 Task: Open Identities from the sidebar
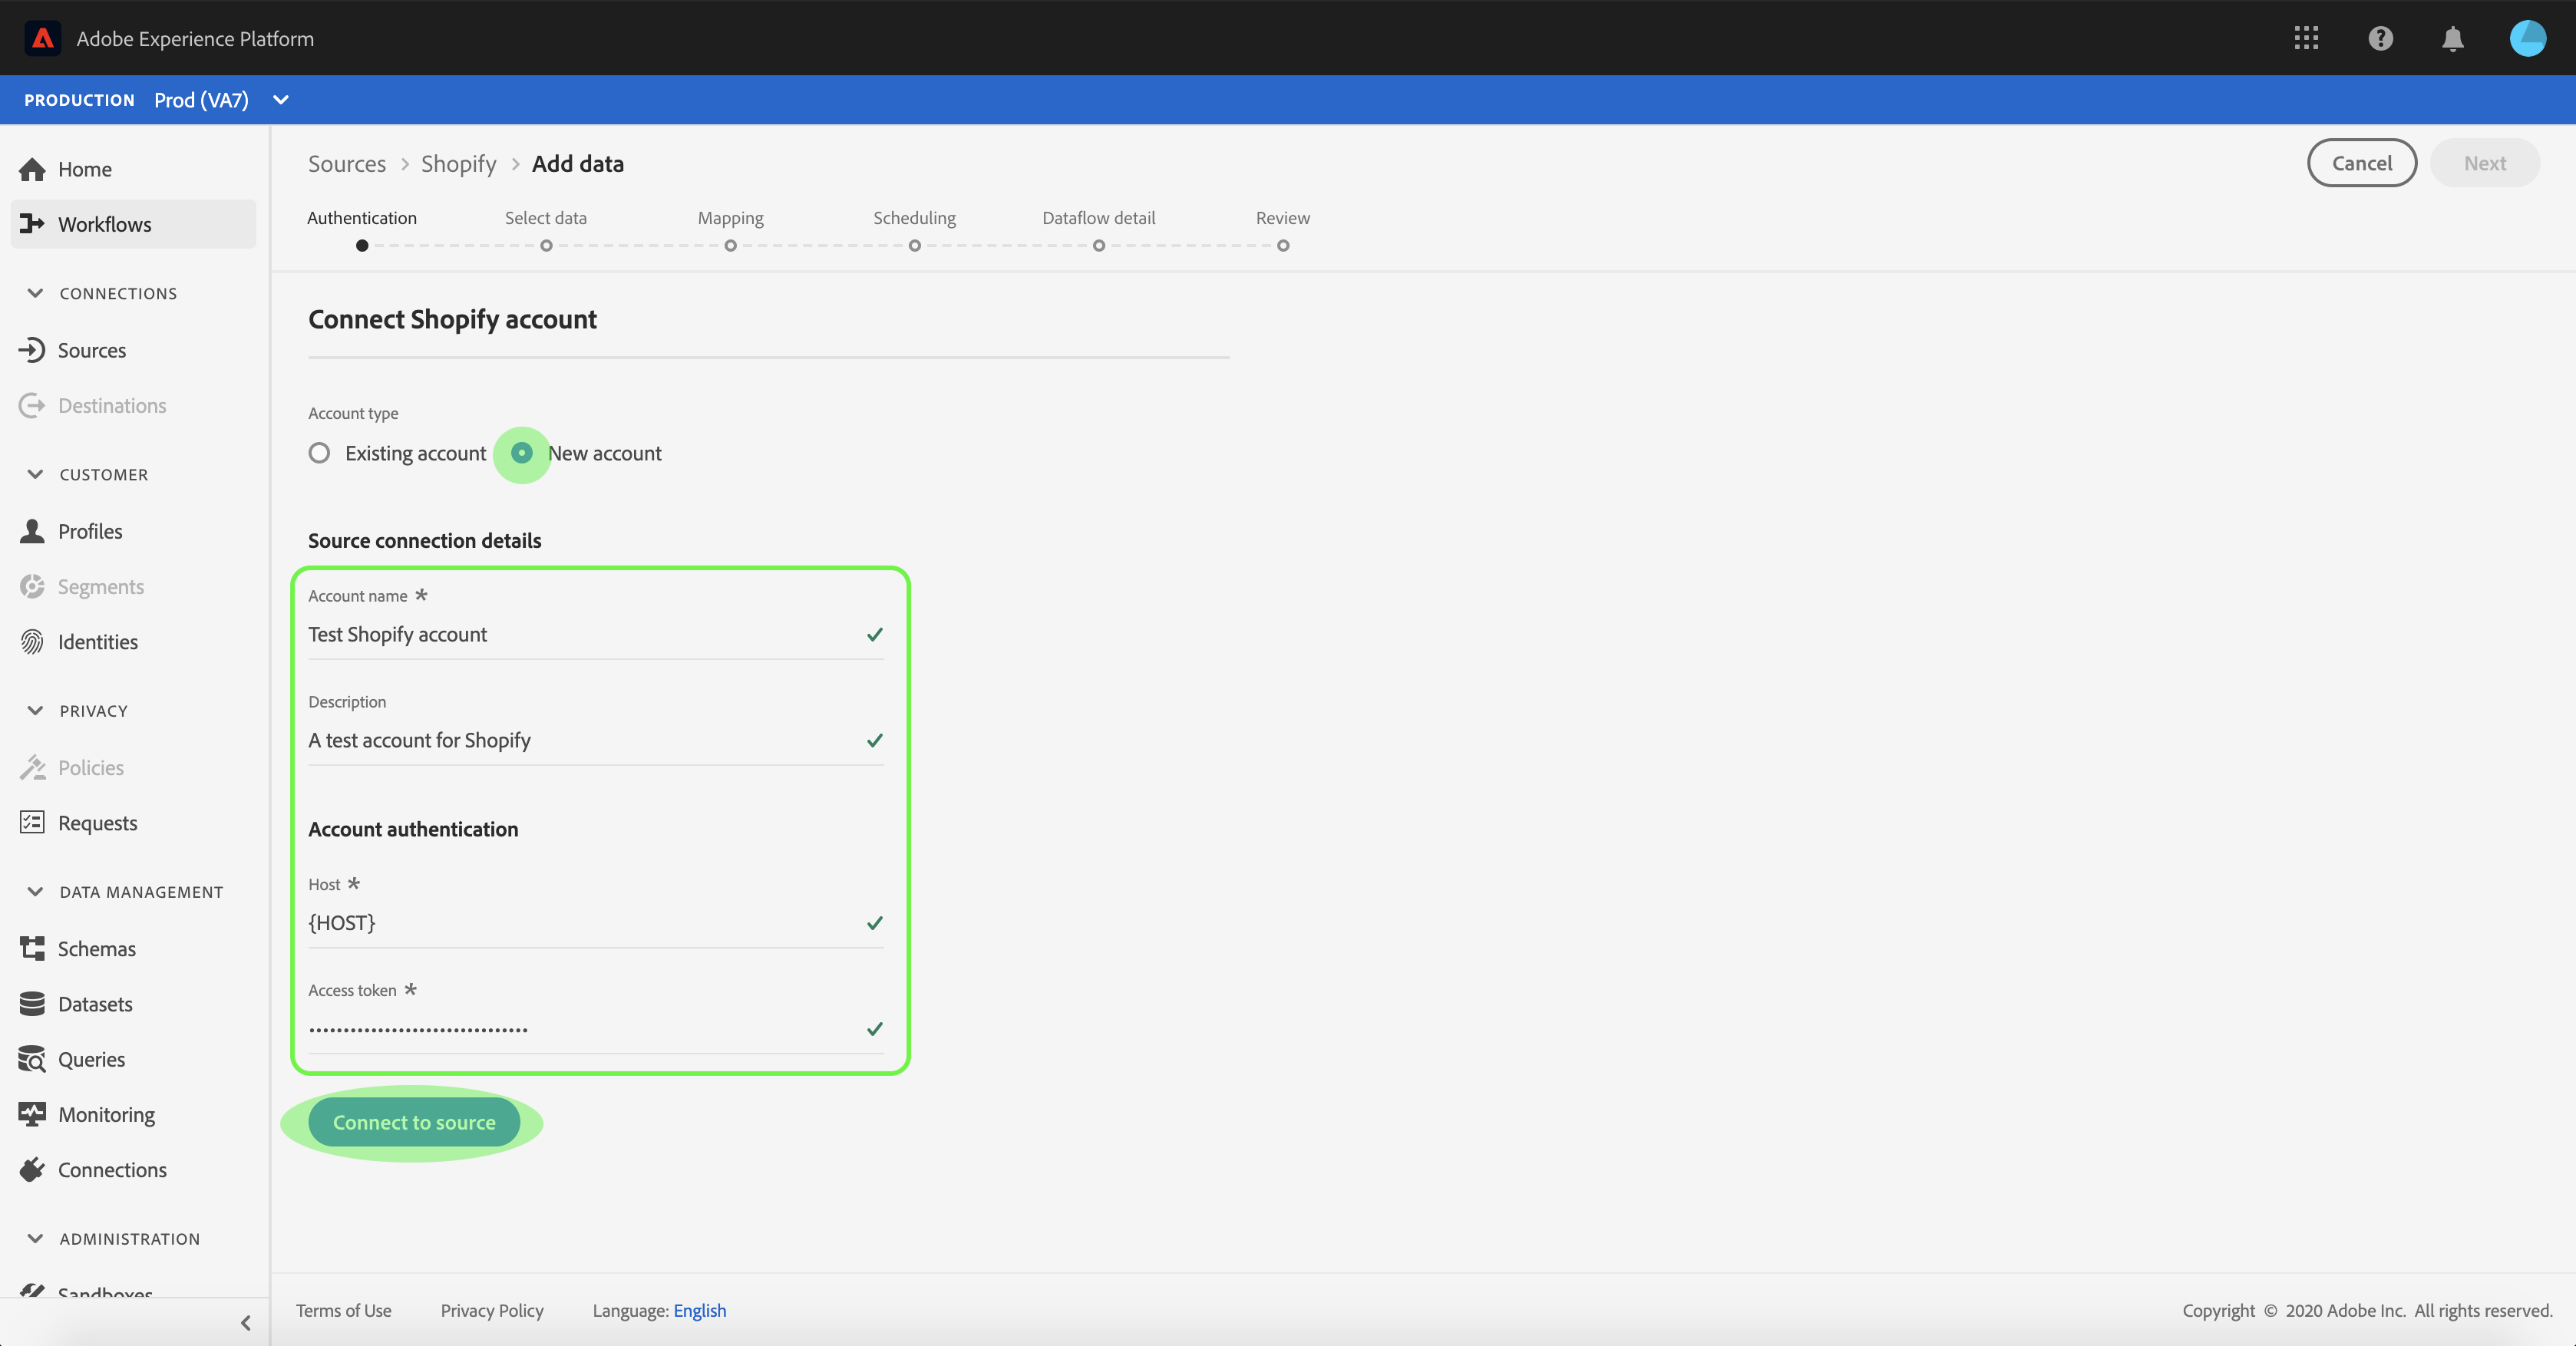click(97, 642)
